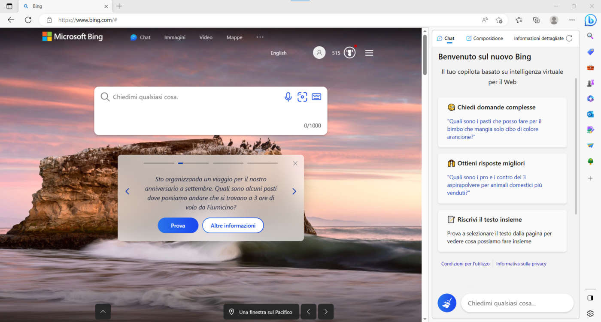Click the Prova button
Viewport: 601px width, 322px height.
(x=178, y=225)
